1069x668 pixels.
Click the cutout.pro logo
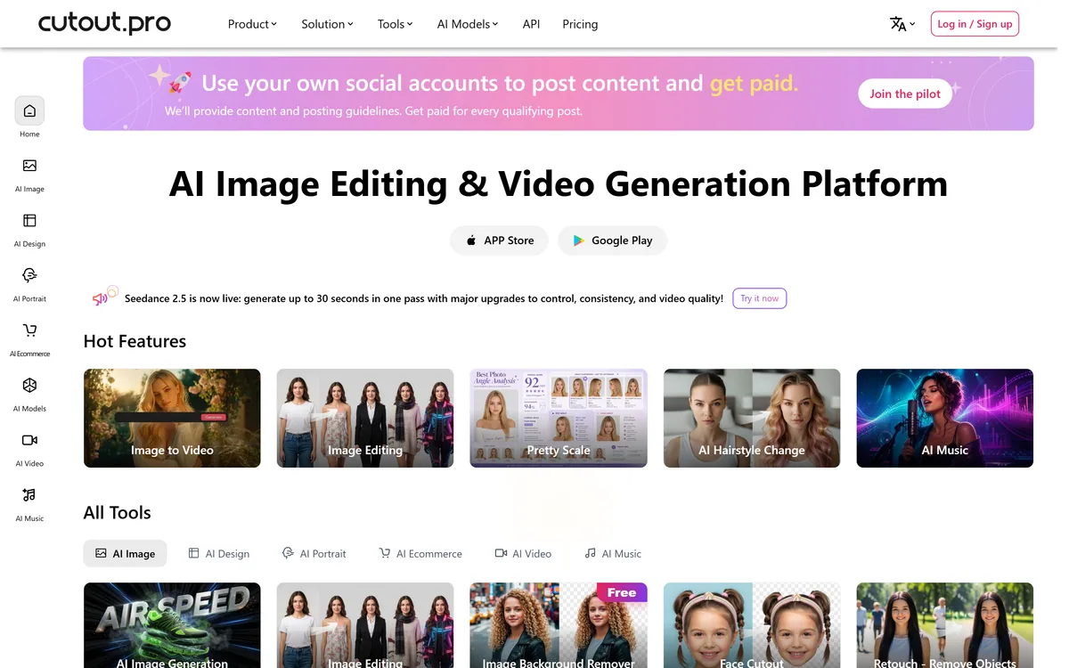point(104,23)
